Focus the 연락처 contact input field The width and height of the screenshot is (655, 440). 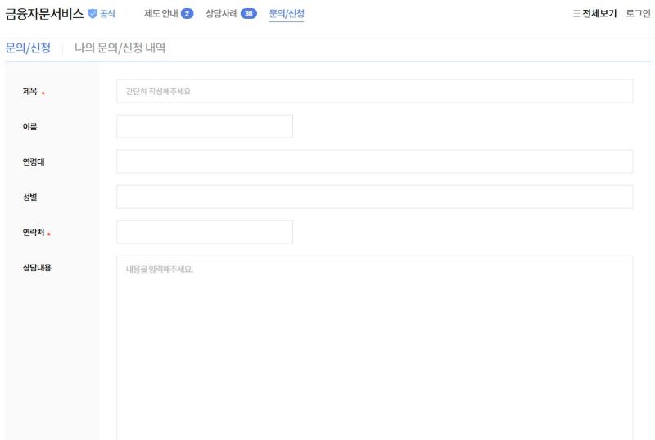pyautogui.click(x=205, y=232)
